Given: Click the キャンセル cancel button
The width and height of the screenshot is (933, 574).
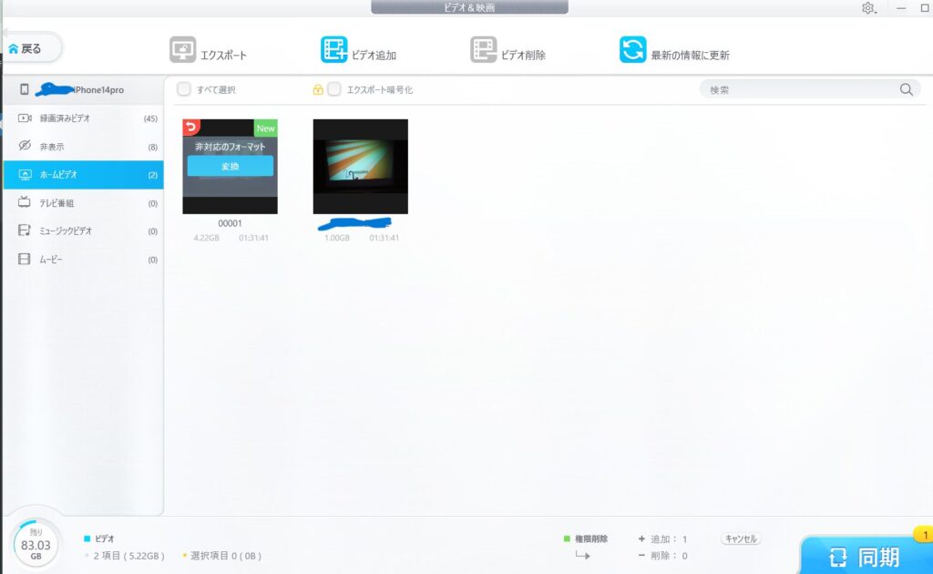Looking at the screenshot, I should click(x=741, y=538).
